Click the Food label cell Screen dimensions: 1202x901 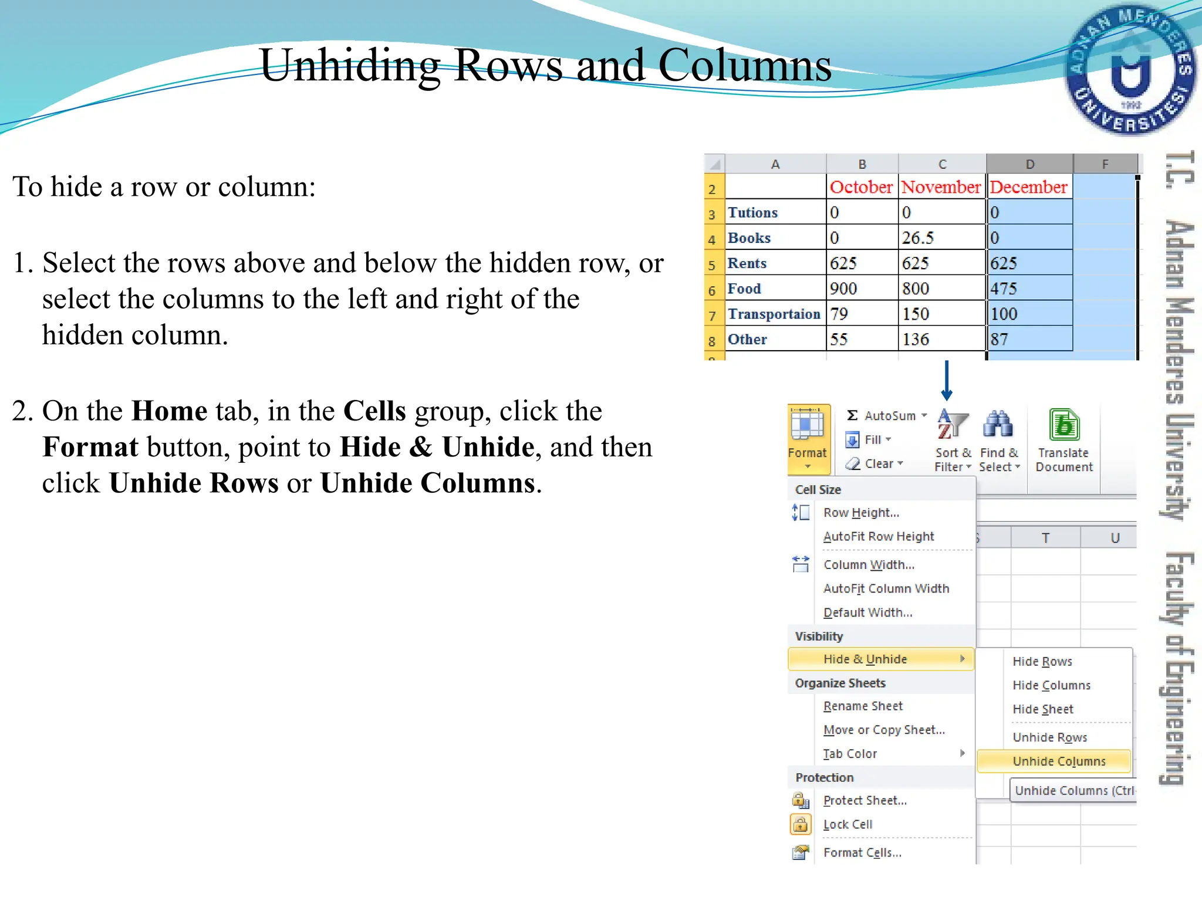(x=775, y=289)
